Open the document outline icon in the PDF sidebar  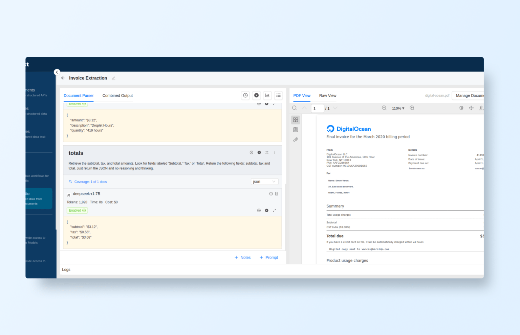click(x=296, y=129)
